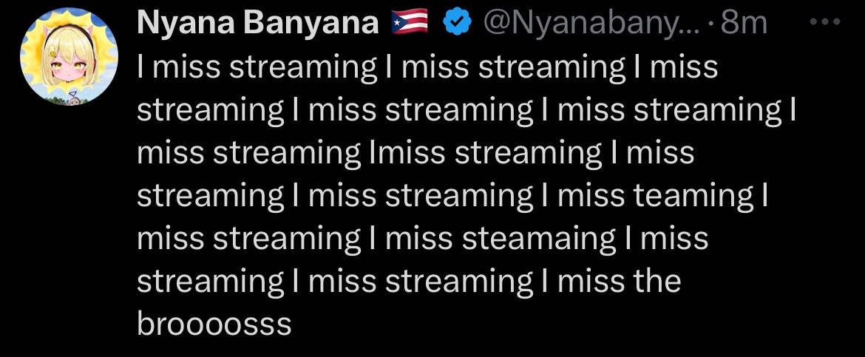Screen dimensions: 865x357
Task: Open the tweet's three-dot More menu
Action: point(826,24)
